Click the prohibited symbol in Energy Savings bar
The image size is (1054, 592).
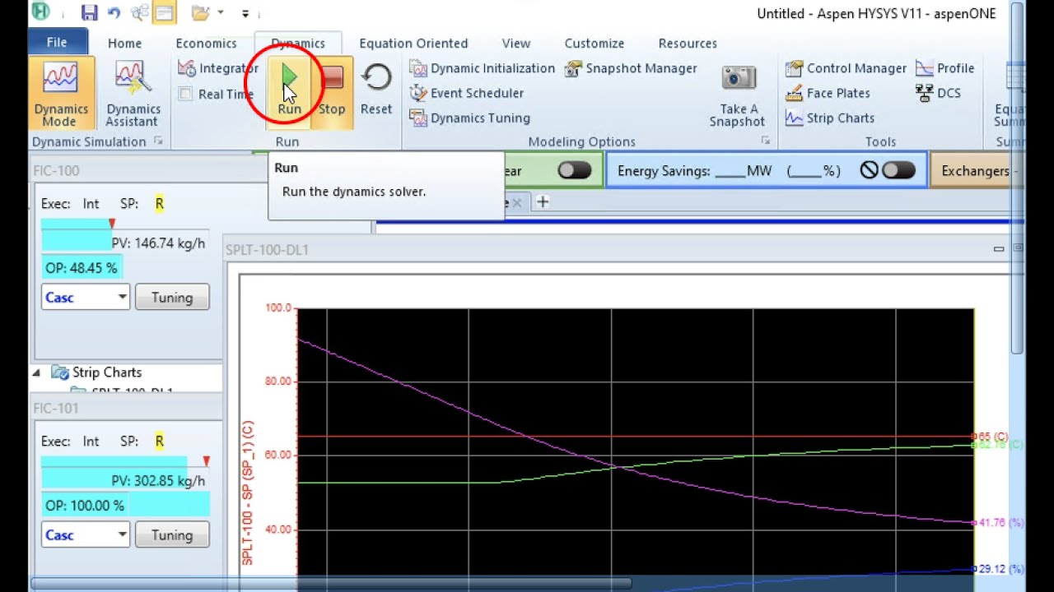(x=869, y=170)
